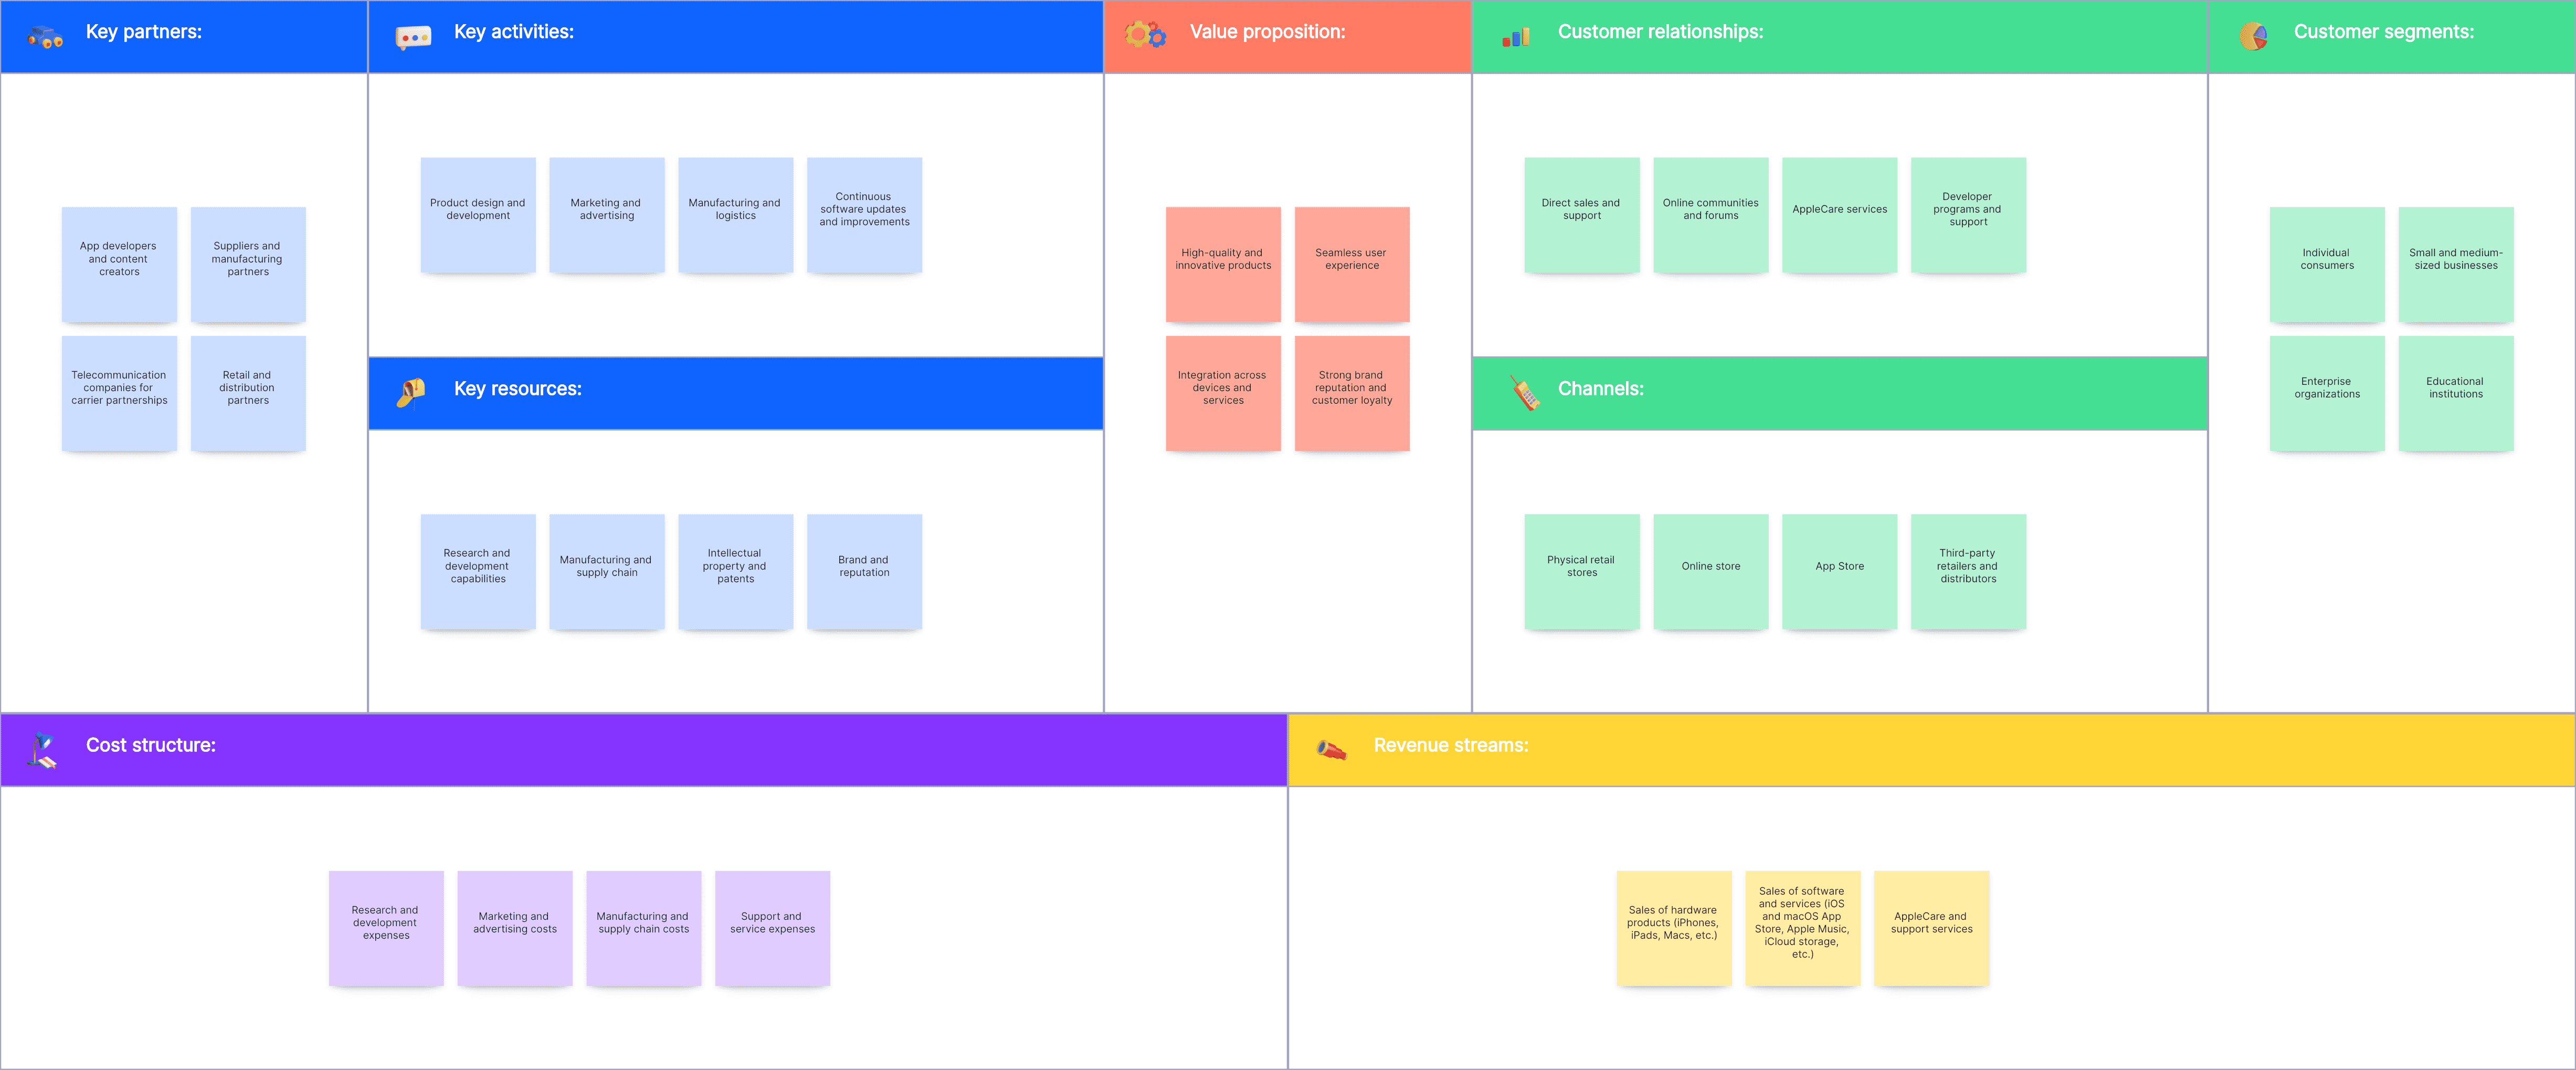Select 'App developers and content creators' sticky note

point(119,264)
